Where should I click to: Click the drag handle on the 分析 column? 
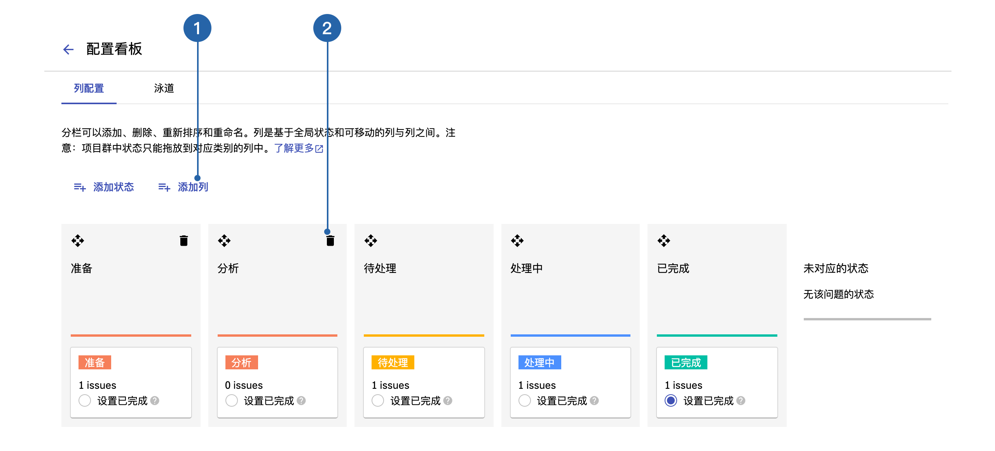click(x=224, y=241)
